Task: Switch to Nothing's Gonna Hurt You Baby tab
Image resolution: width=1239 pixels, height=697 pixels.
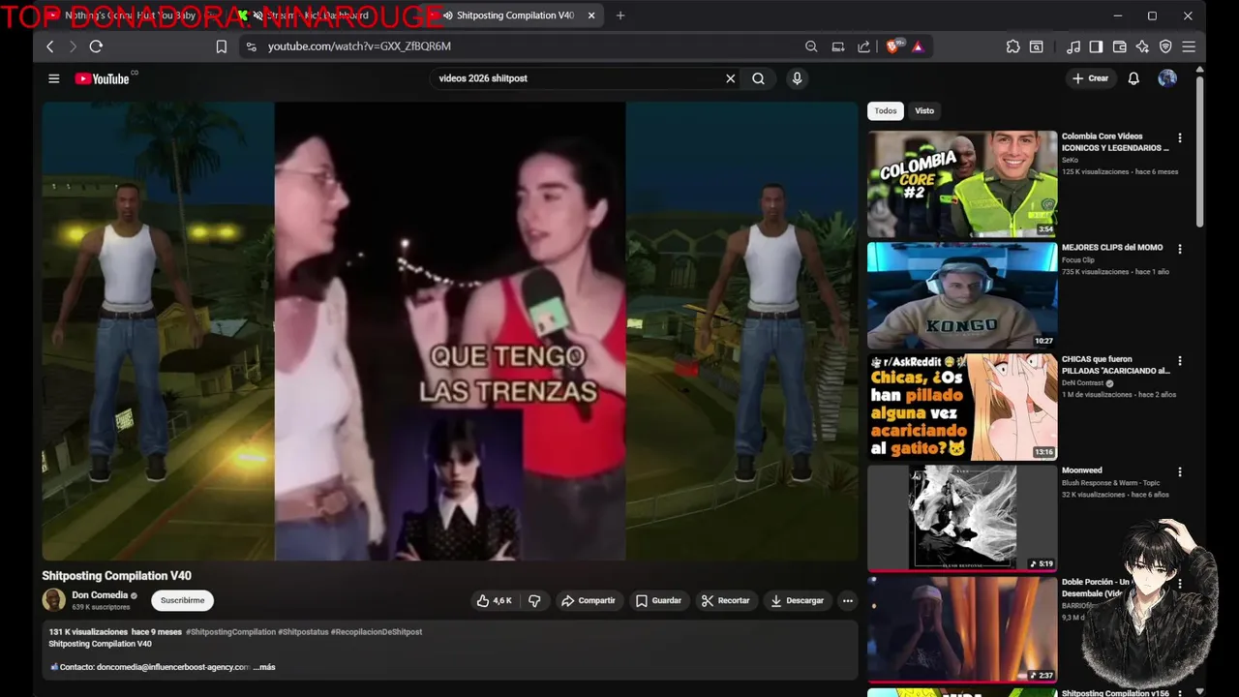Action: click(133, 15)
